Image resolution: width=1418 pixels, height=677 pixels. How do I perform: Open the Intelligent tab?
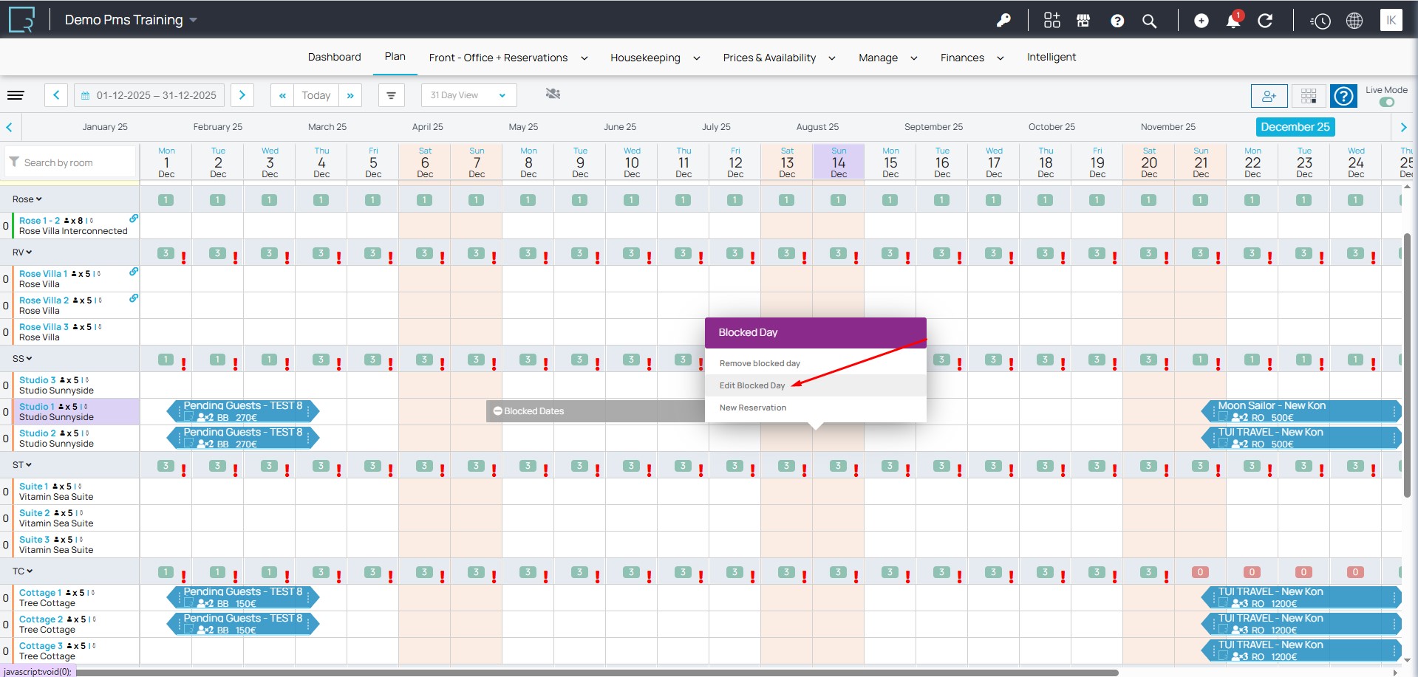(1051, 57)
